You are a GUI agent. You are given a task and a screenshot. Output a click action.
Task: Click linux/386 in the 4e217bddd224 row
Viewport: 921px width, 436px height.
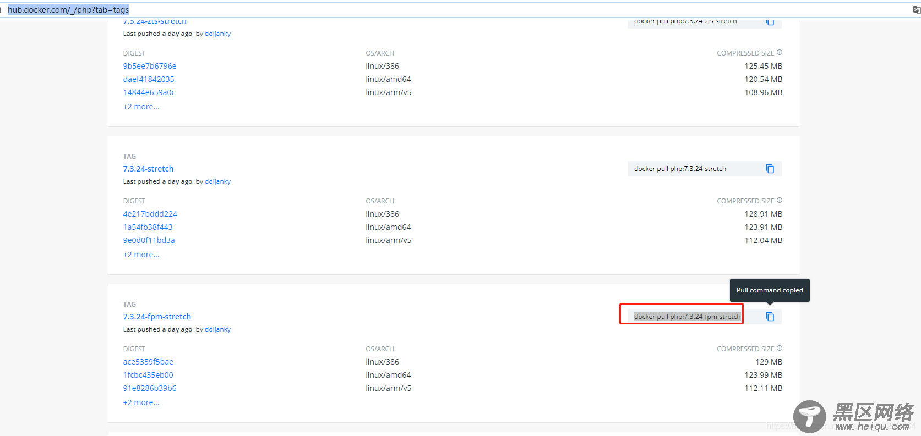(383, 214)
